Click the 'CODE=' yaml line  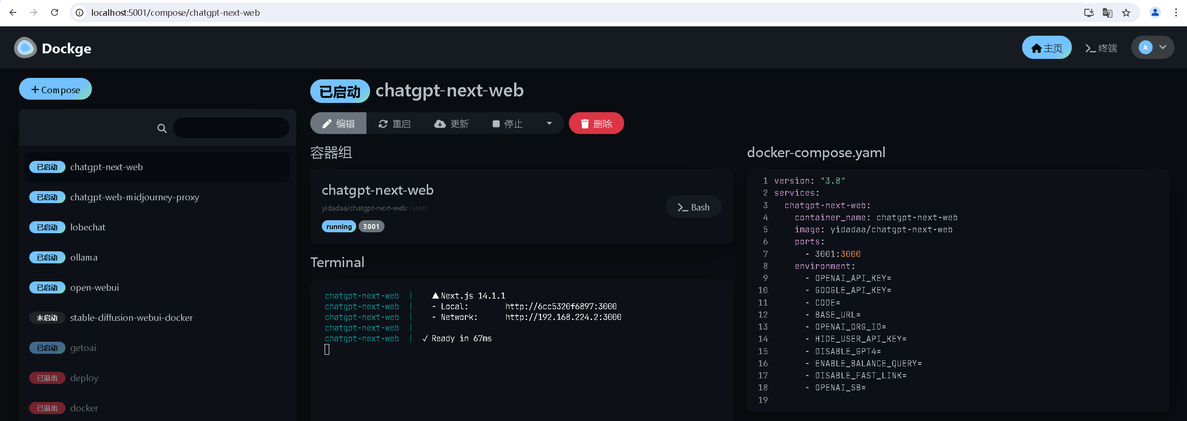click(x=822, y=303)
